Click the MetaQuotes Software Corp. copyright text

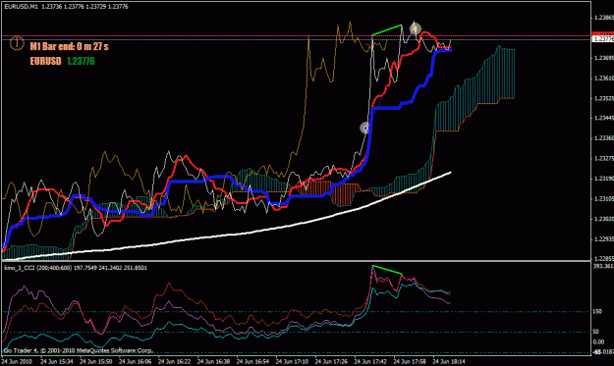click(x=79, y=350)
